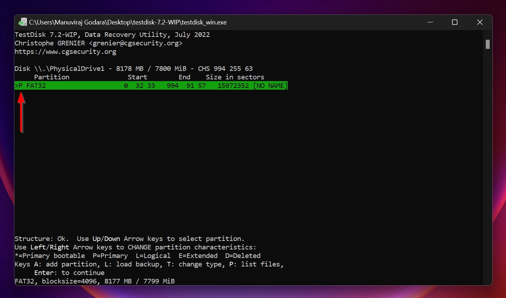Screen dimensions: 506x298
Task: Click the 'Partition' column header
Action: [x=52, y=77]
